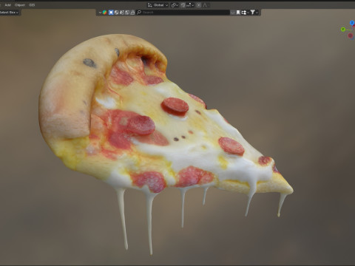Toggle the filter icon adjacent to the magnifier

[132, 13]
